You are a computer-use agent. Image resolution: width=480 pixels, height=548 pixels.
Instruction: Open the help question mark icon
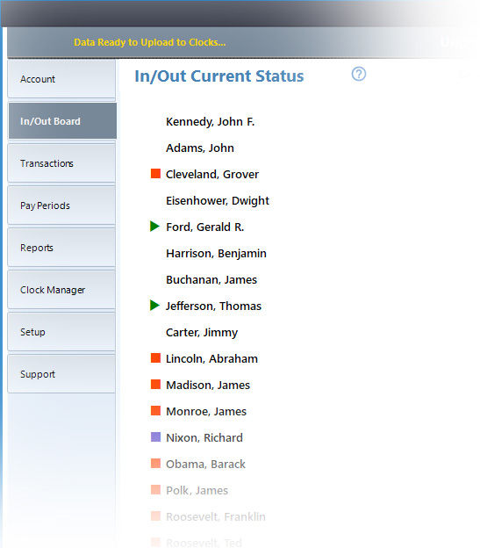coord(359,74)
